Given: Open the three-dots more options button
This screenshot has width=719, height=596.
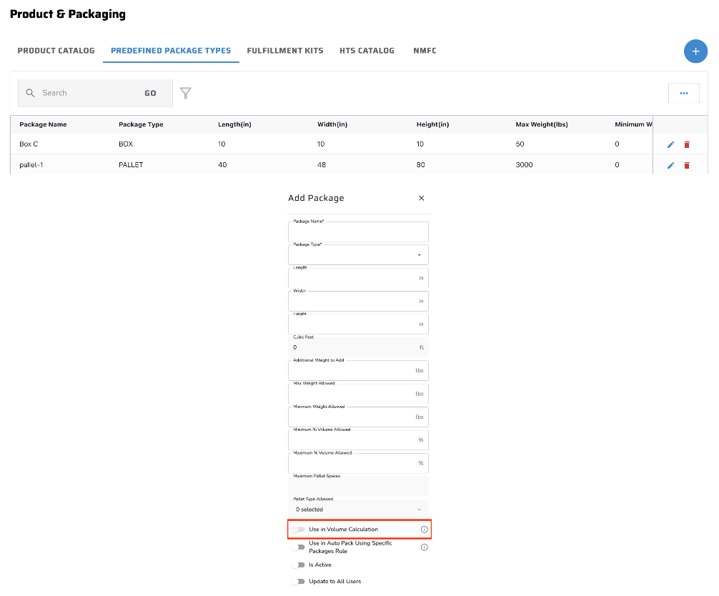Looking at the screenshot, I should [684, 93].
